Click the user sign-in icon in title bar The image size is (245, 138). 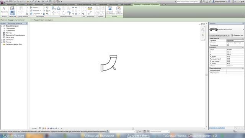(x=213, y=2)
